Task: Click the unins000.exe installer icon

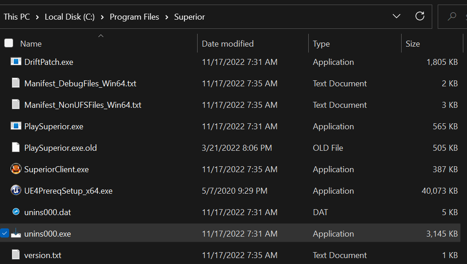Action: click(16, 233)
